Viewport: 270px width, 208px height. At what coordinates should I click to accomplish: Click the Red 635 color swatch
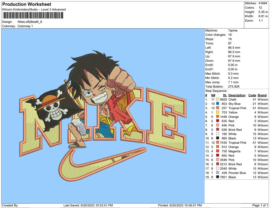[x=218, y=121]
